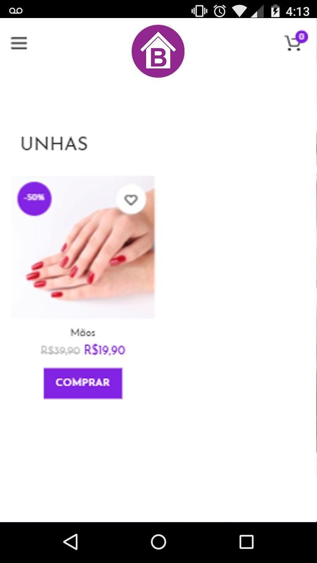Click the COMPRAR button
317x563 pixels.
click(x=83, y=383)
